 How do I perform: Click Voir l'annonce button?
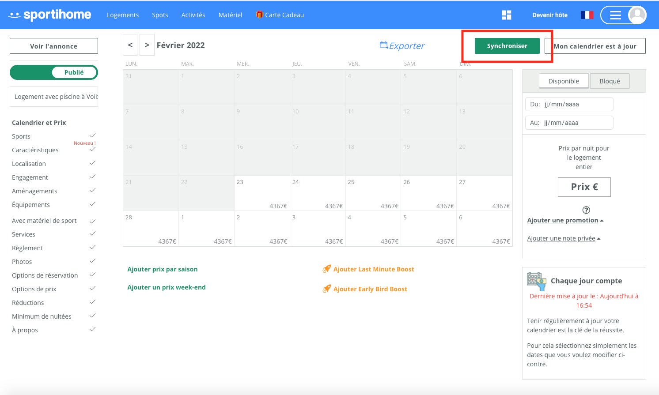point(54,46)
